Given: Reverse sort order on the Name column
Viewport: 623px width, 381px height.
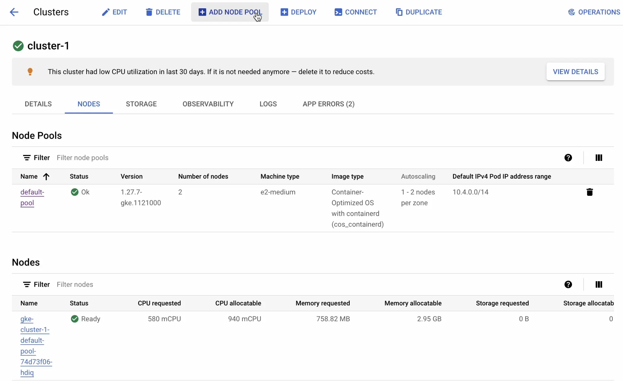Looking at the screenshot, I should click(47, 176).
